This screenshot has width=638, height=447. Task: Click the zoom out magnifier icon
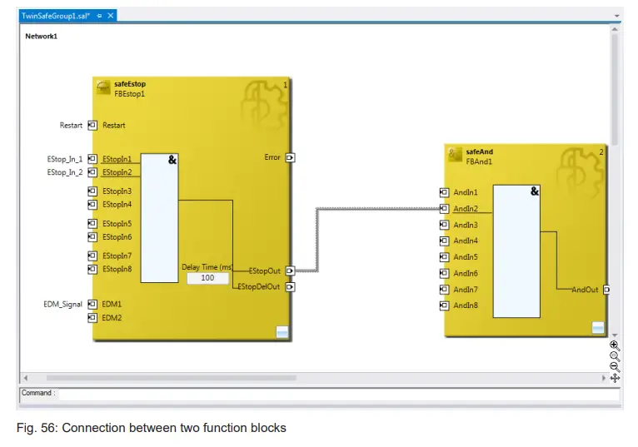[x=615, y=367]
